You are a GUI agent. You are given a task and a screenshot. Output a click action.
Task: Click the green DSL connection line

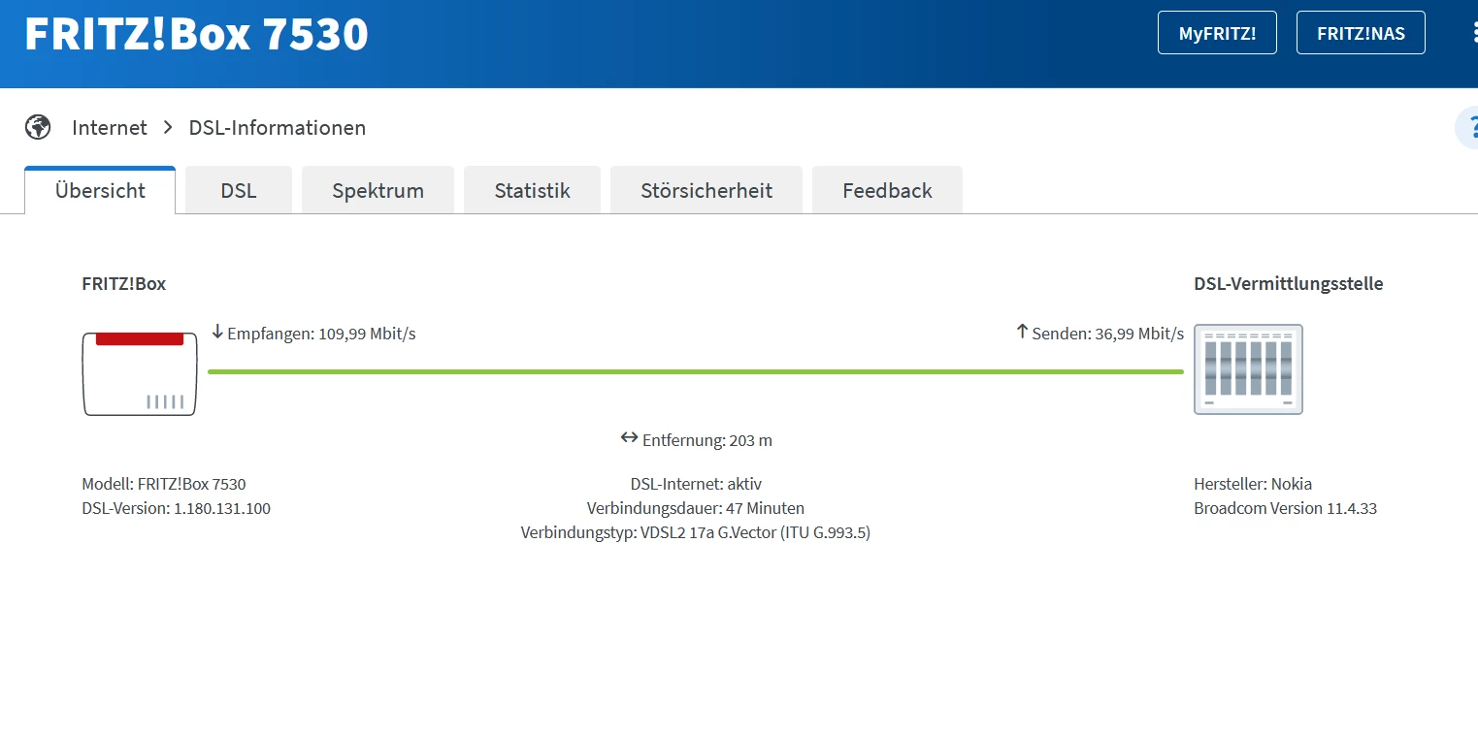click(x=696, y=371)
